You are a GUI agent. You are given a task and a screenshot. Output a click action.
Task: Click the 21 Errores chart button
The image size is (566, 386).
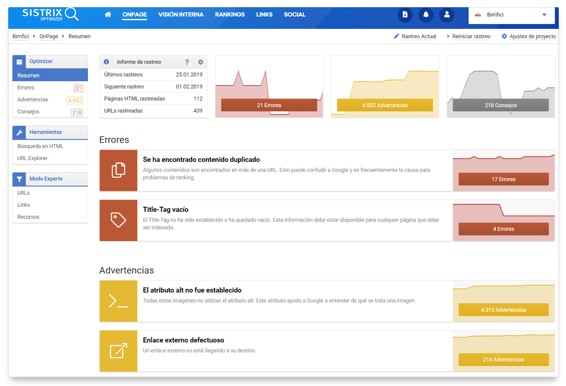click(x=269, y=105)
